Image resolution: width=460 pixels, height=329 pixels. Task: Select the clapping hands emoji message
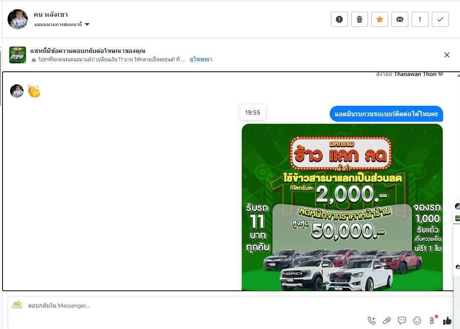34,91
